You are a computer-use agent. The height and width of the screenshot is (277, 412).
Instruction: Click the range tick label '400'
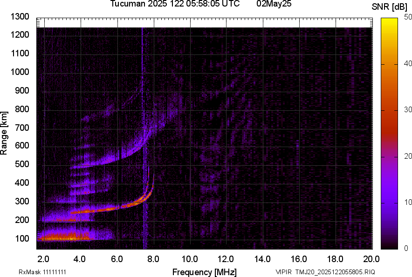(x=22, y=182)
